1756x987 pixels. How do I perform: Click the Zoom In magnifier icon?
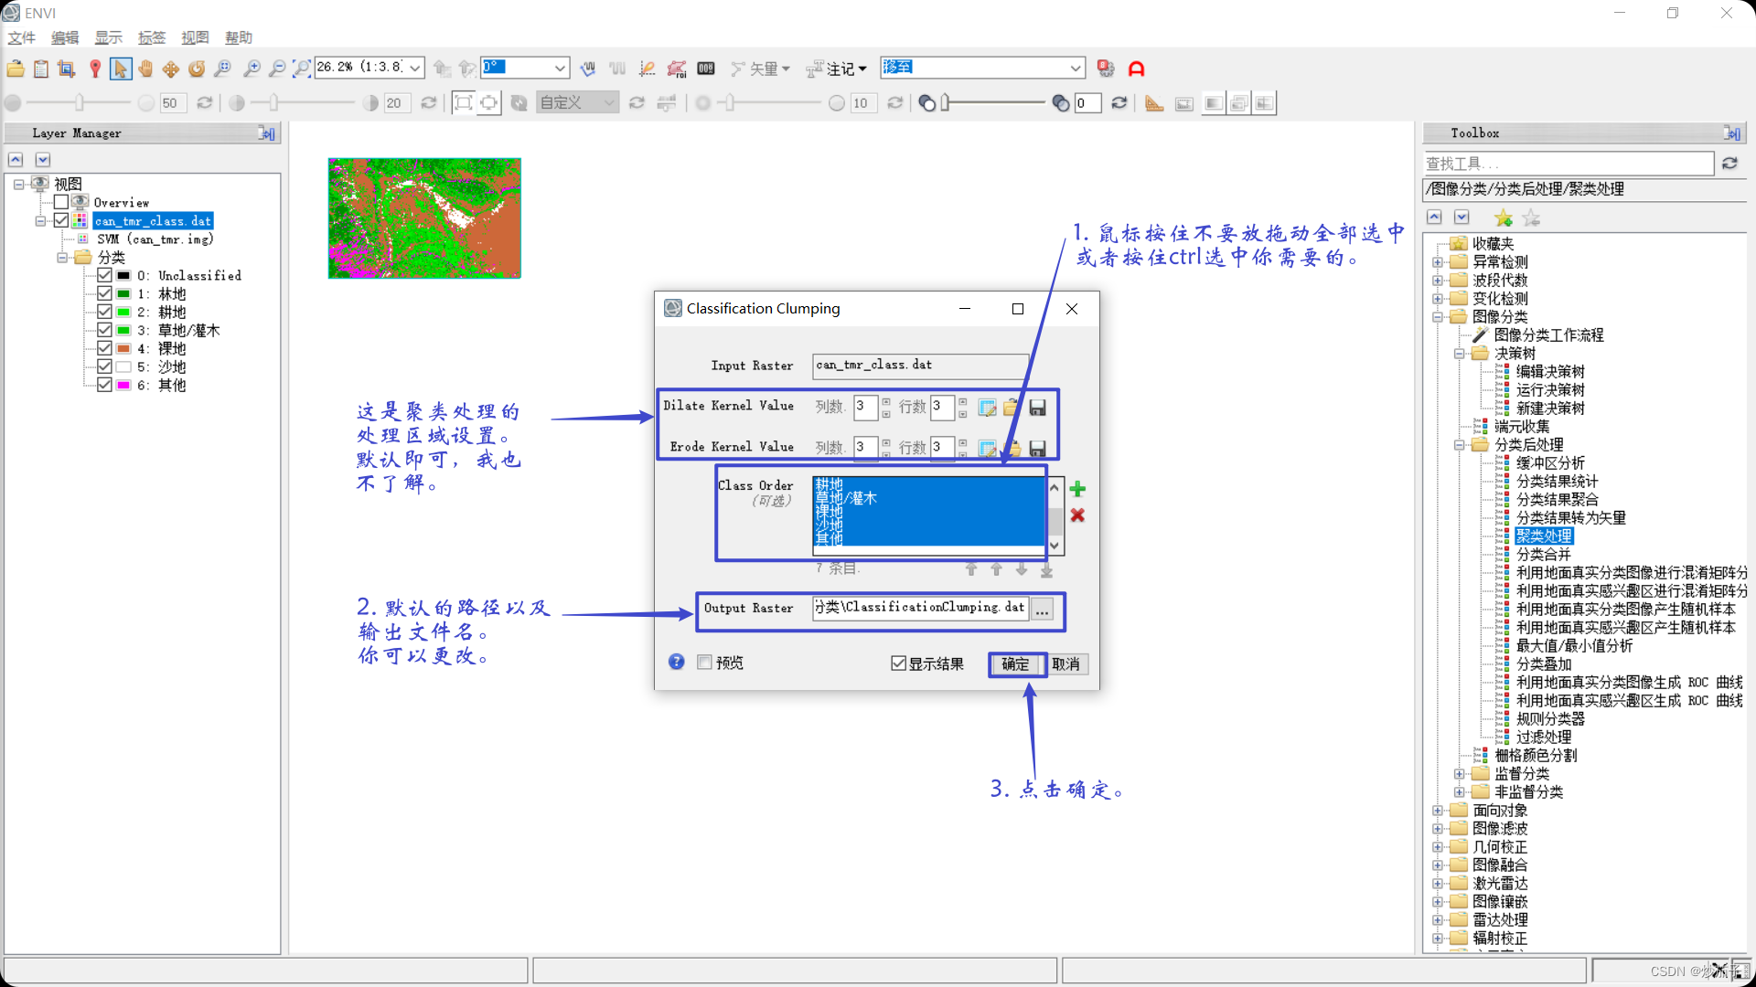[x=252, y=69]
